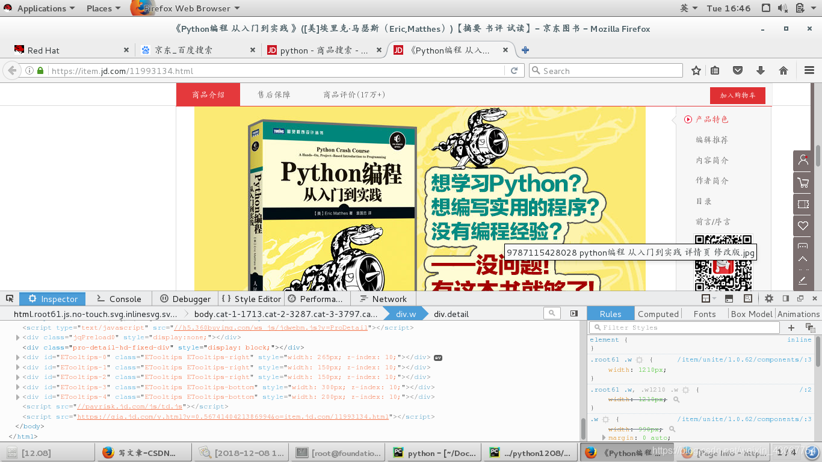822x462 pixels.
Task: Open devtools settings gear
Action: click(x=769, y=298)
